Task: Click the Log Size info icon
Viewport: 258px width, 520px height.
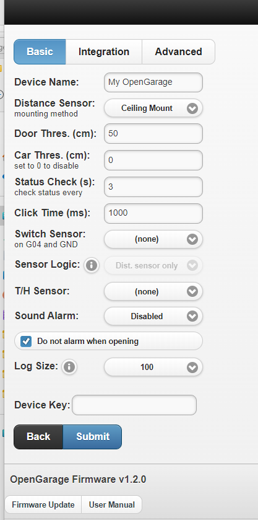Action: (x=69, y=367)
